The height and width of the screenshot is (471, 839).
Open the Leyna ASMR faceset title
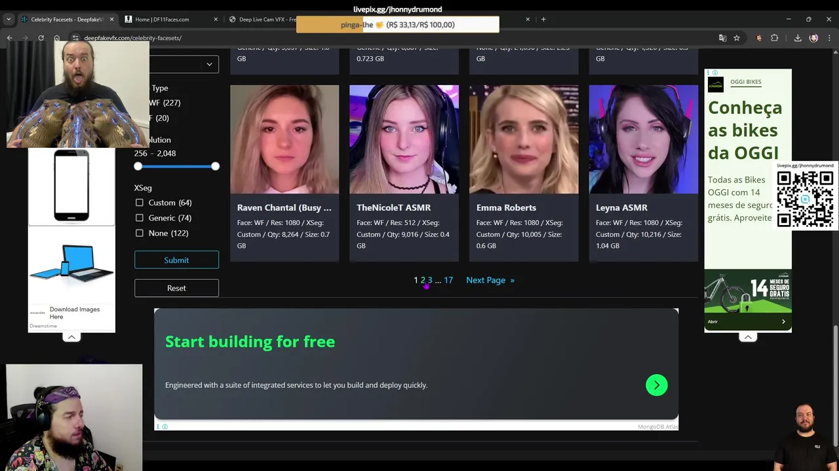click(621, 207)
